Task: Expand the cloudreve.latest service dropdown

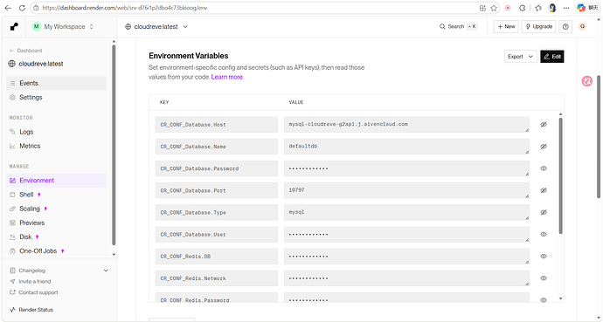Action: [185, 26]
